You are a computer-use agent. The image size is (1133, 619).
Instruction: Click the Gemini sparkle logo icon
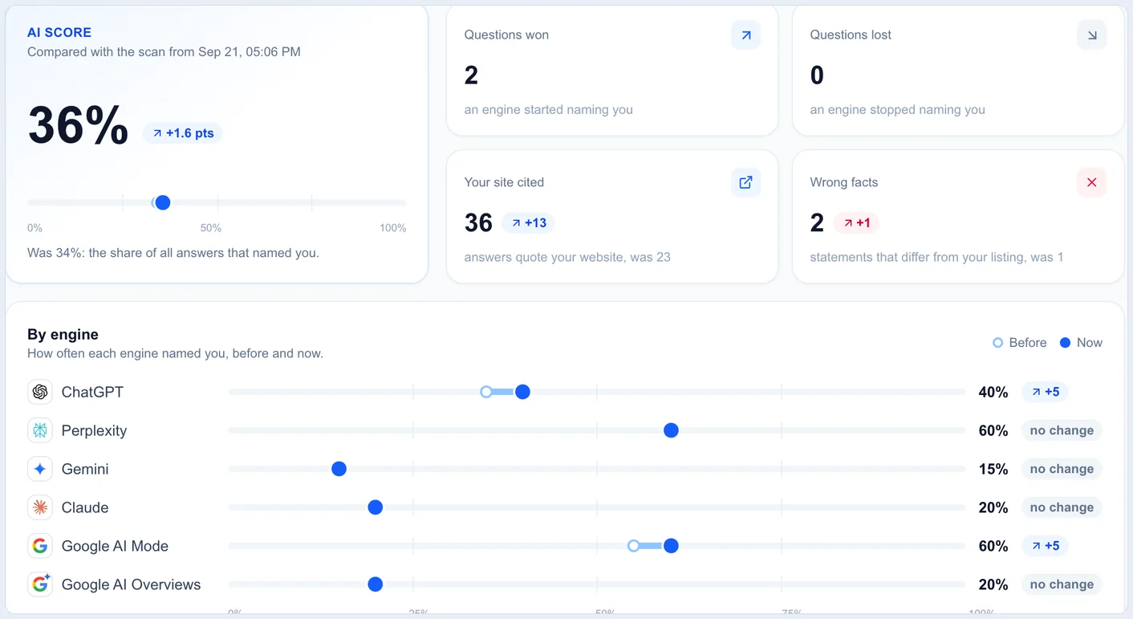(x=40, y=469)
